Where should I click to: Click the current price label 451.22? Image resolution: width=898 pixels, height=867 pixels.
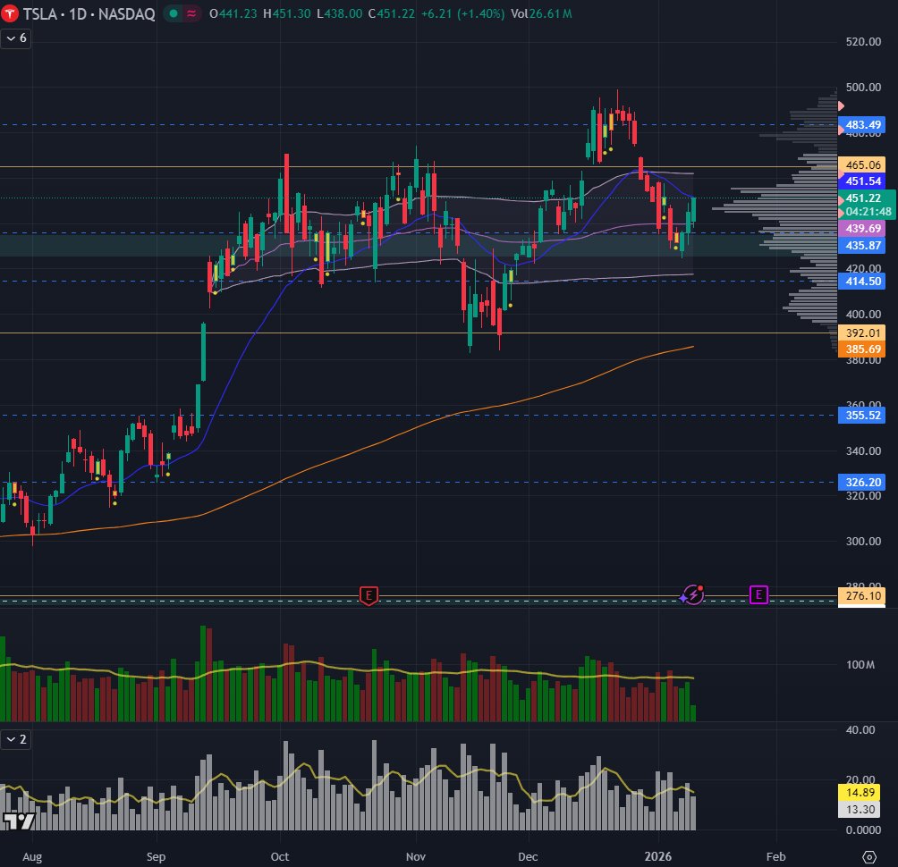click(x=863, y=198)
